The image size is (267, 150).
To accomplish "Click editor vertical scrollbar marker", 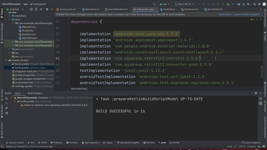I will click(262, 67).
